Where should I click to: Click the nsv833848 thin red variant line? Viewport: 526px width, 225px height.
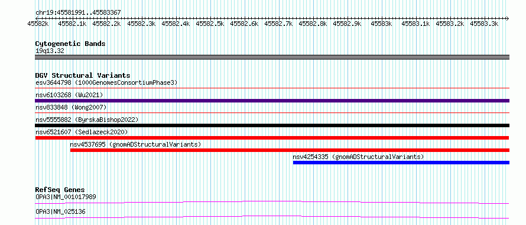click(272, 113)
